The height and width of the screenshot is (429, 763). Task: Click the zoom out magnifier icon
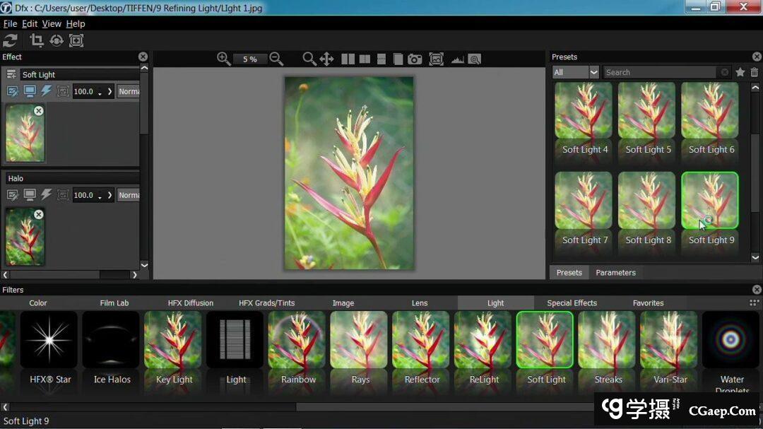(x=276, y=59)
